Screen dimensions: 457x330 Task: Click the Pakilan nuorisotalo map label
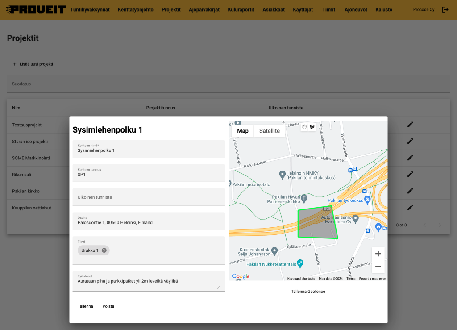point(251,184)
